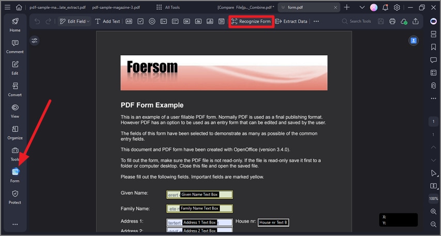441x236 pixels.
Task: Share the document using upload icon
Action: 415,21
